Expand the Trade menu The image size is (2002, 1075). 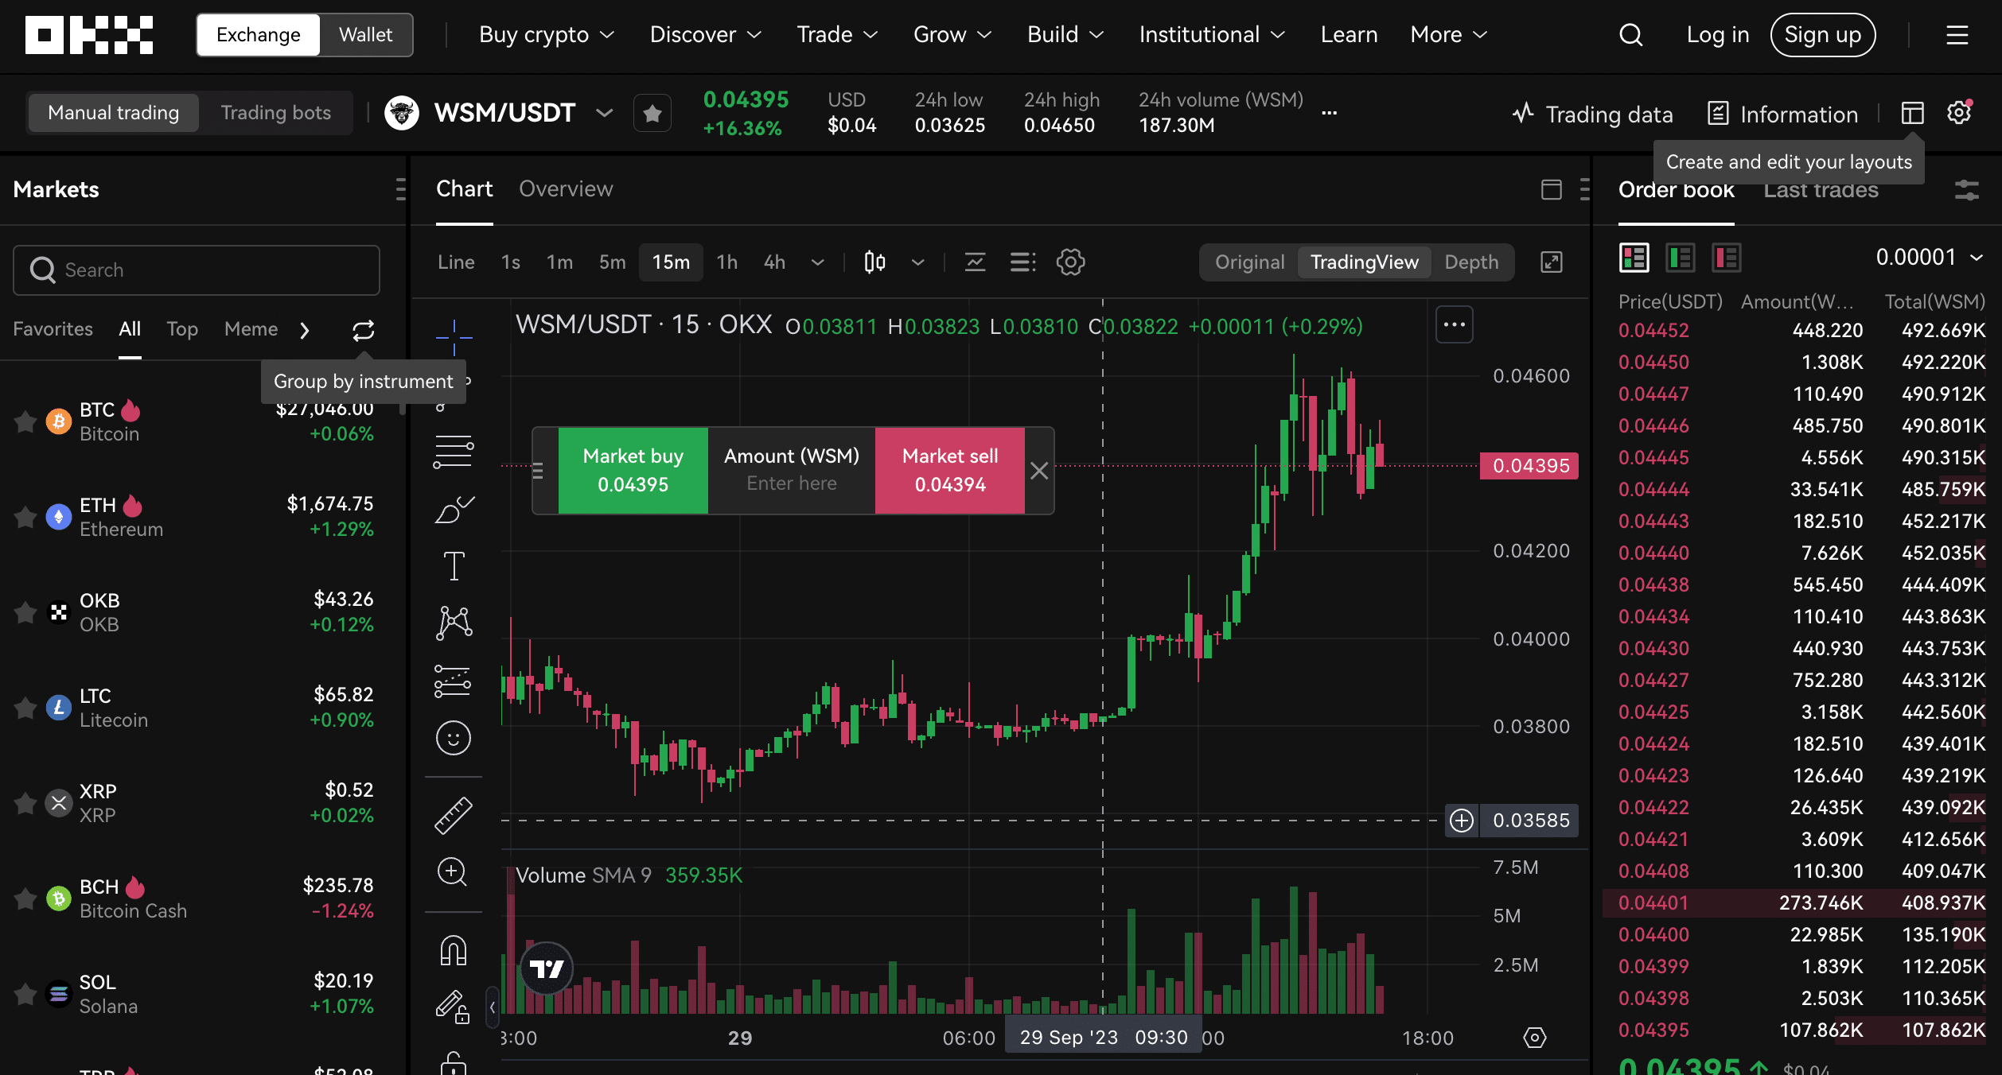pyautogui.click(x=837, y=35)
